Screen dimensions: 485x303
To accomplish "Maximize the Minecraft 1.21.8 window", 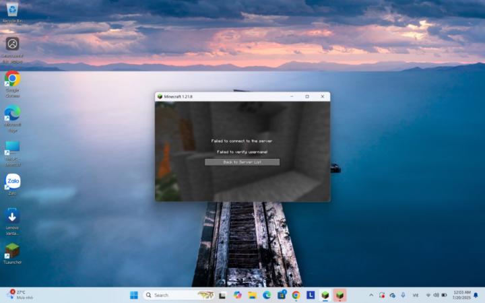I will [307, 96].
